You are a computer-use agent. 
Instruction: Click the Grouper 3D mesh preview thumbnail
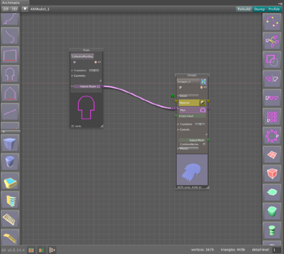point(192,170)
